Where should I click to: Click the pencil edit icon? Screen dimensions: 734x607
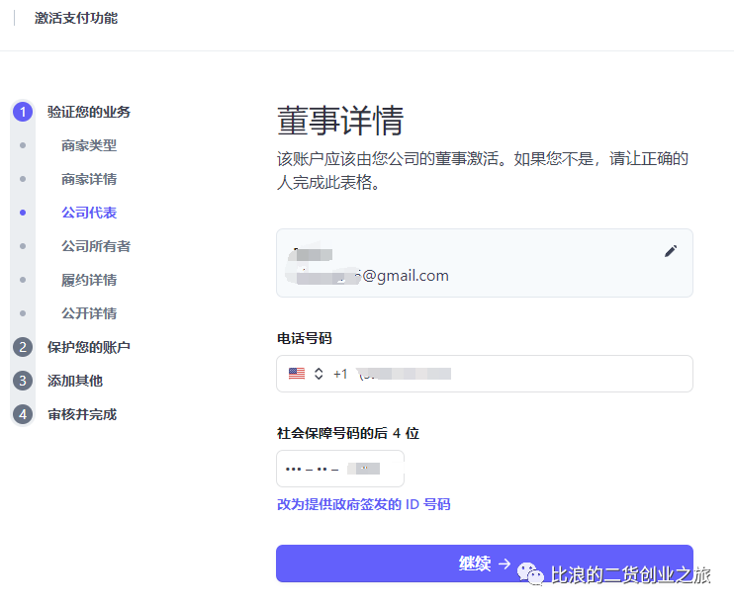(x=671, y=251)
